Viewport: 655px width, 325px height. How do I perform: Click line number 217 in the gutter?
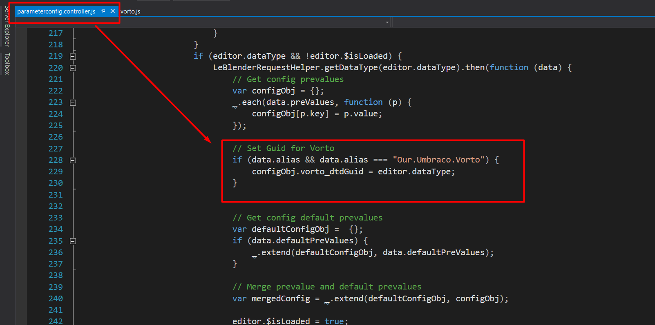56,33
